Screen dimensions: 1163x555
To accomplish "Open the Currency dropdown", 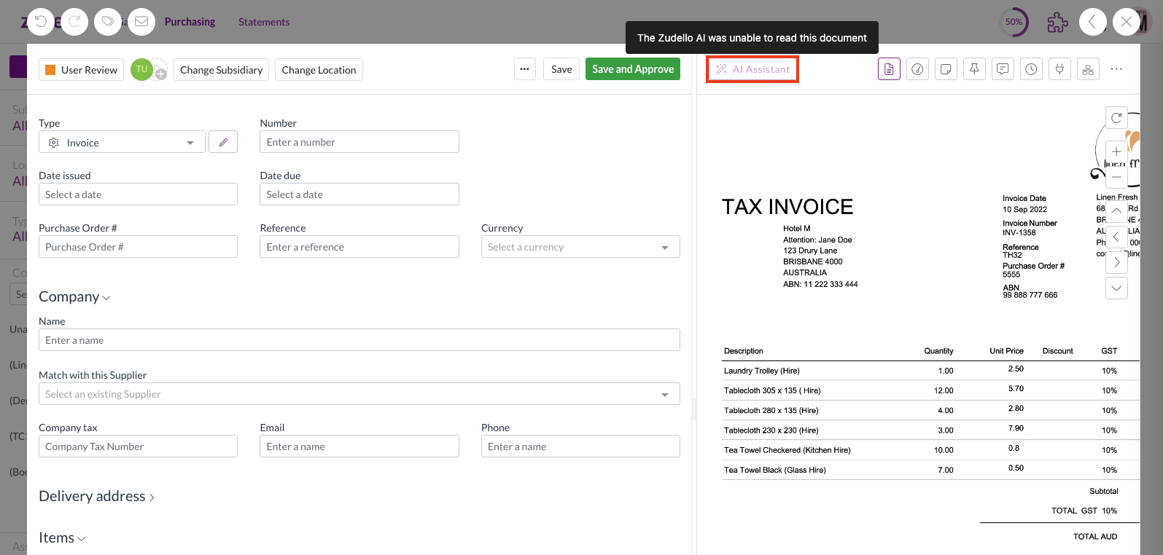I will (x=580, y=247).
